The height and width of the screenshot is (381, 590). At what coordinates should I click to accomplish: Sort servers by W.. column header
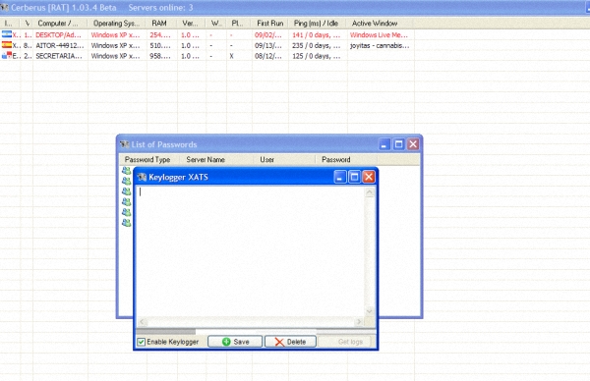point(216,24)
